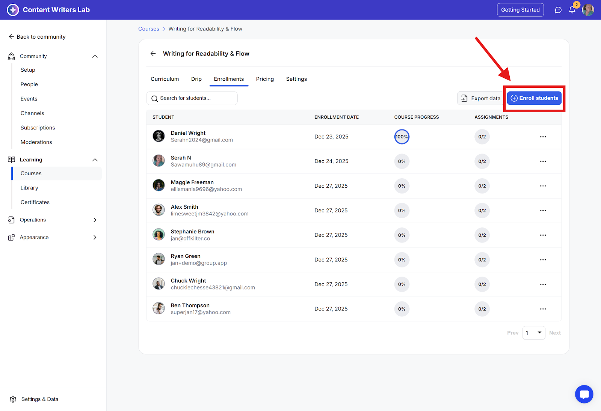Click the ENROLLMENT DATE column header

click(x=337, y=117)
